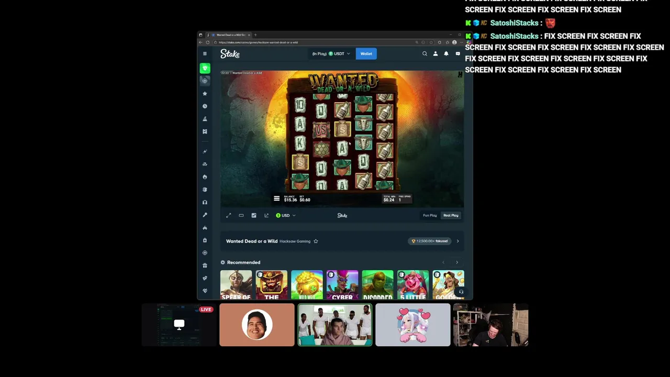Click the green shield sidebar icon

pyautogui.click(x=205, y=68)
